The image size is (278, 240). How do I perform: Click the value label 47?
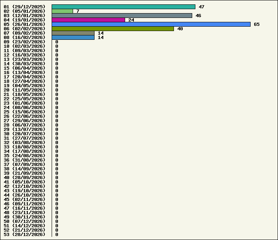tap(201, 7)
